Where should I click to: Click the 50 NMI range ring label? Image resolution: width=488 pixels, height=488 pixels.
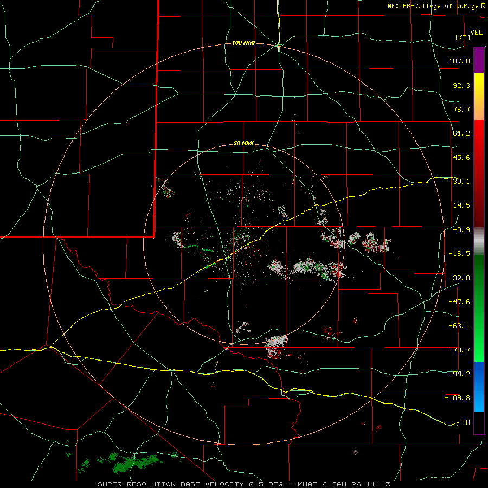click(x=243, y=144)
